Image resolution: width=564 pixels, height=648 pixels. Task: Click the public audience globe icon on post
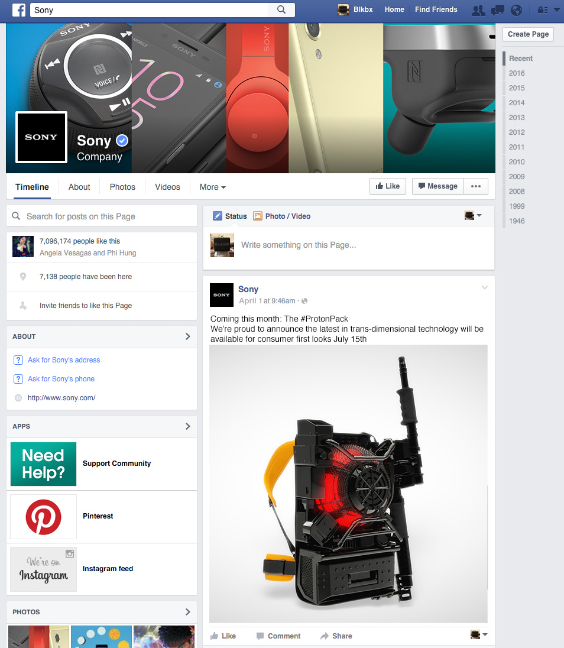tap(304, 301)
